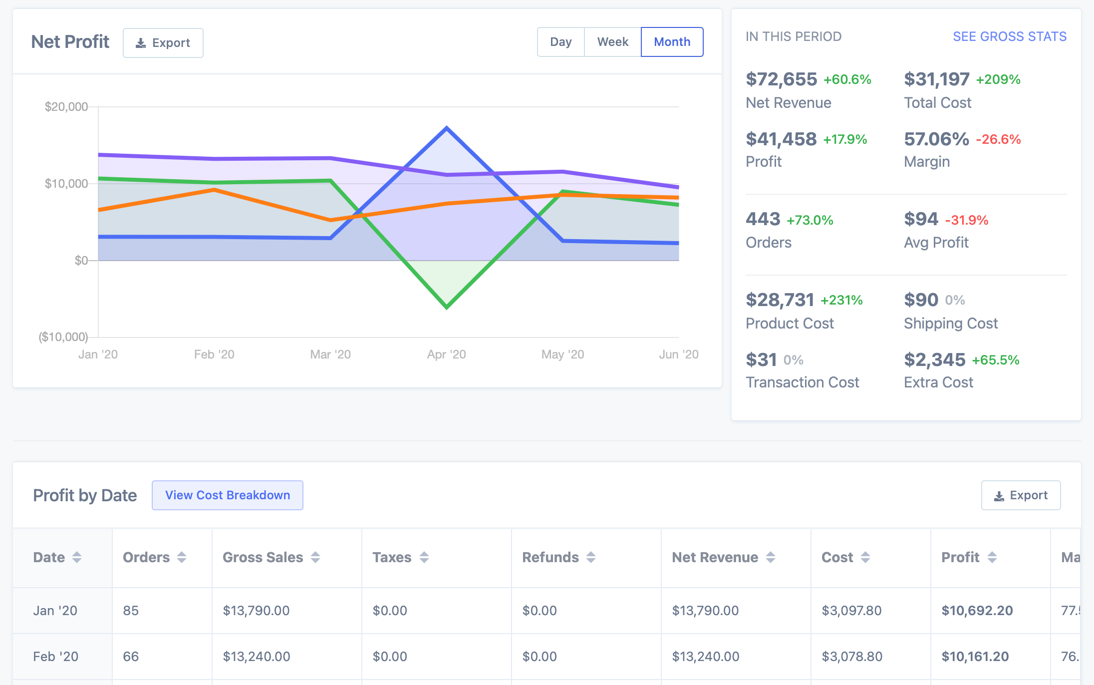
Task: Open View Cost Breakdown
Action: 228,495
